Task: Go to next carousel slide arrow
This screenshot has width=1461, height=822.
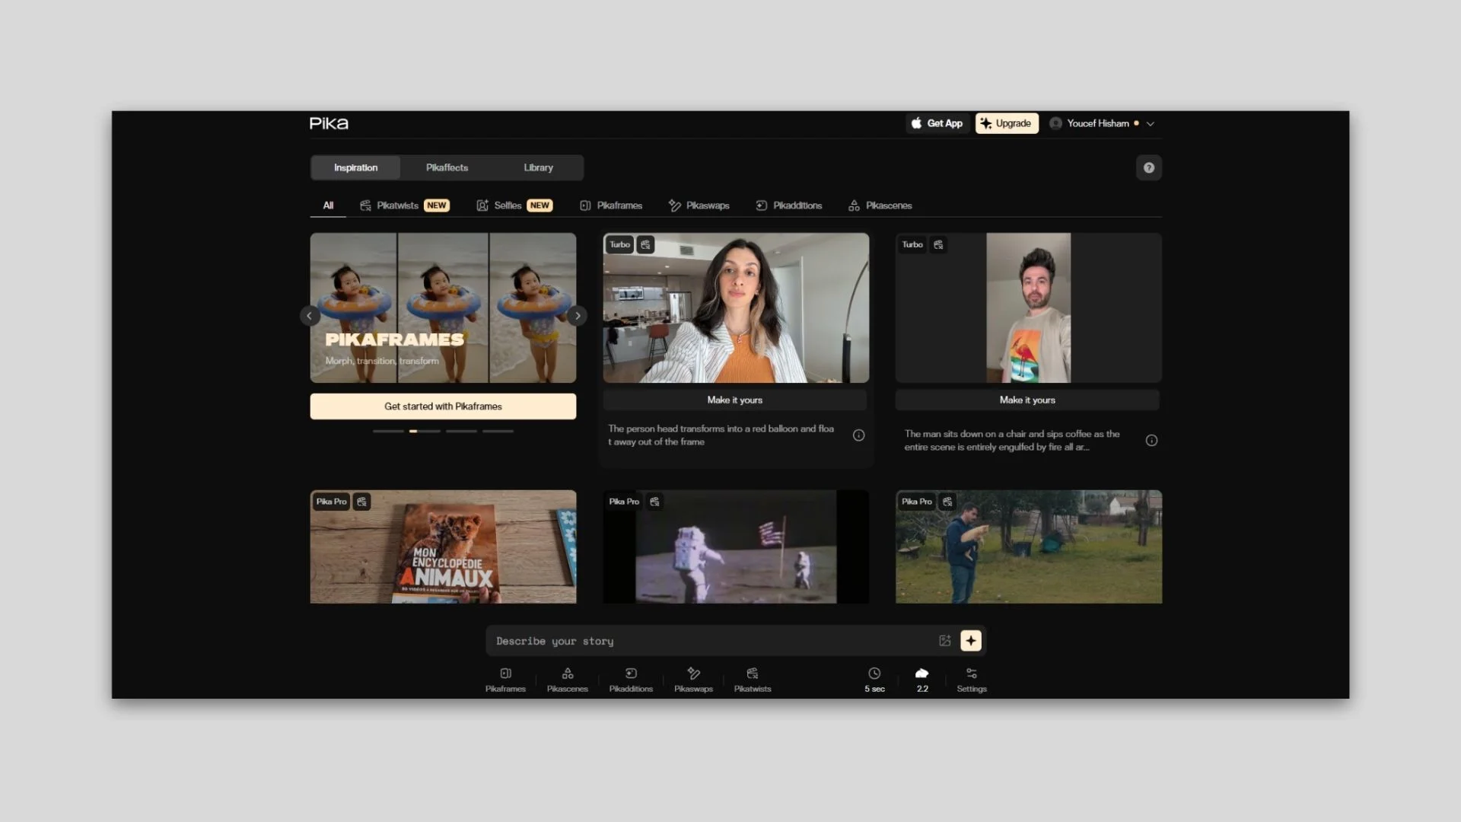Action: [578, 316]
